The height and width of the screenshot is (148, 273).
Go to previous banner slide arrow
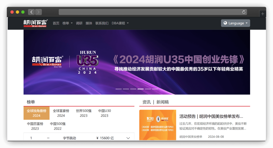pos(41,63)
